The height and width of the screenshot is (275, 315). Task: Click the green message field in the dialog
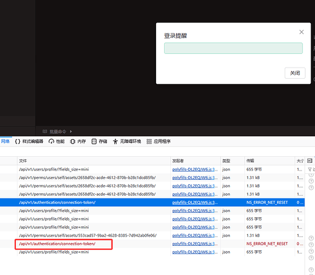coord(233,48)
